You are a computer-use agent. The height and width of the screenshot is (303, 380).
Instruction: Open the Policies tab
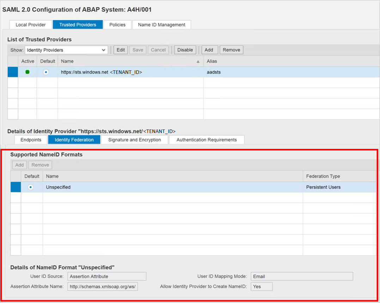117,25
